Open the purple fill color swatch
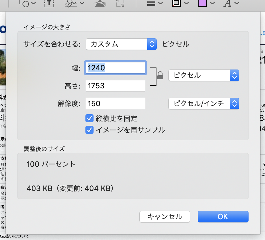The image size is (265, 240). pos(206,3)
